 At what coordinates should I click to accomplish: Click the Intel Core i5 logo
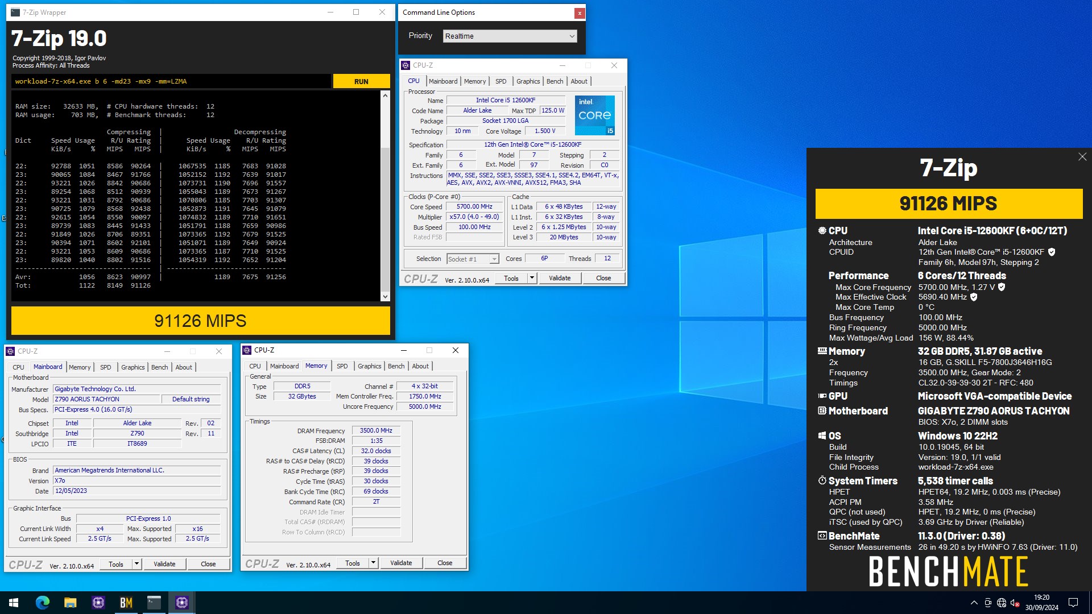pyautogui.click(x=594, y=115)
